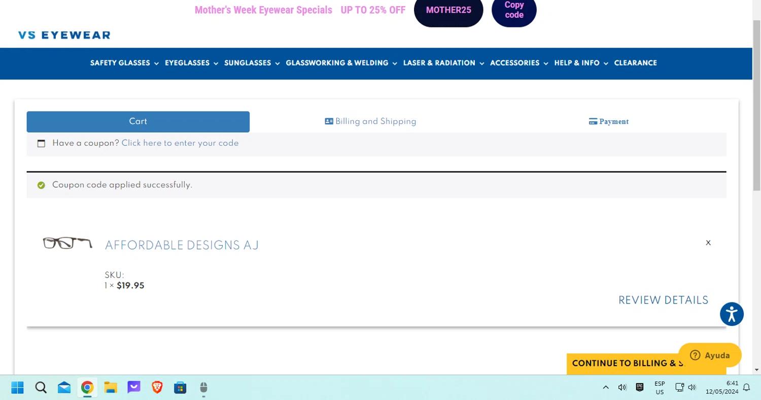The image size is (761, 400).
Task: Launch File Explorer from the taskbar
Action: click(x=111, y=388)
